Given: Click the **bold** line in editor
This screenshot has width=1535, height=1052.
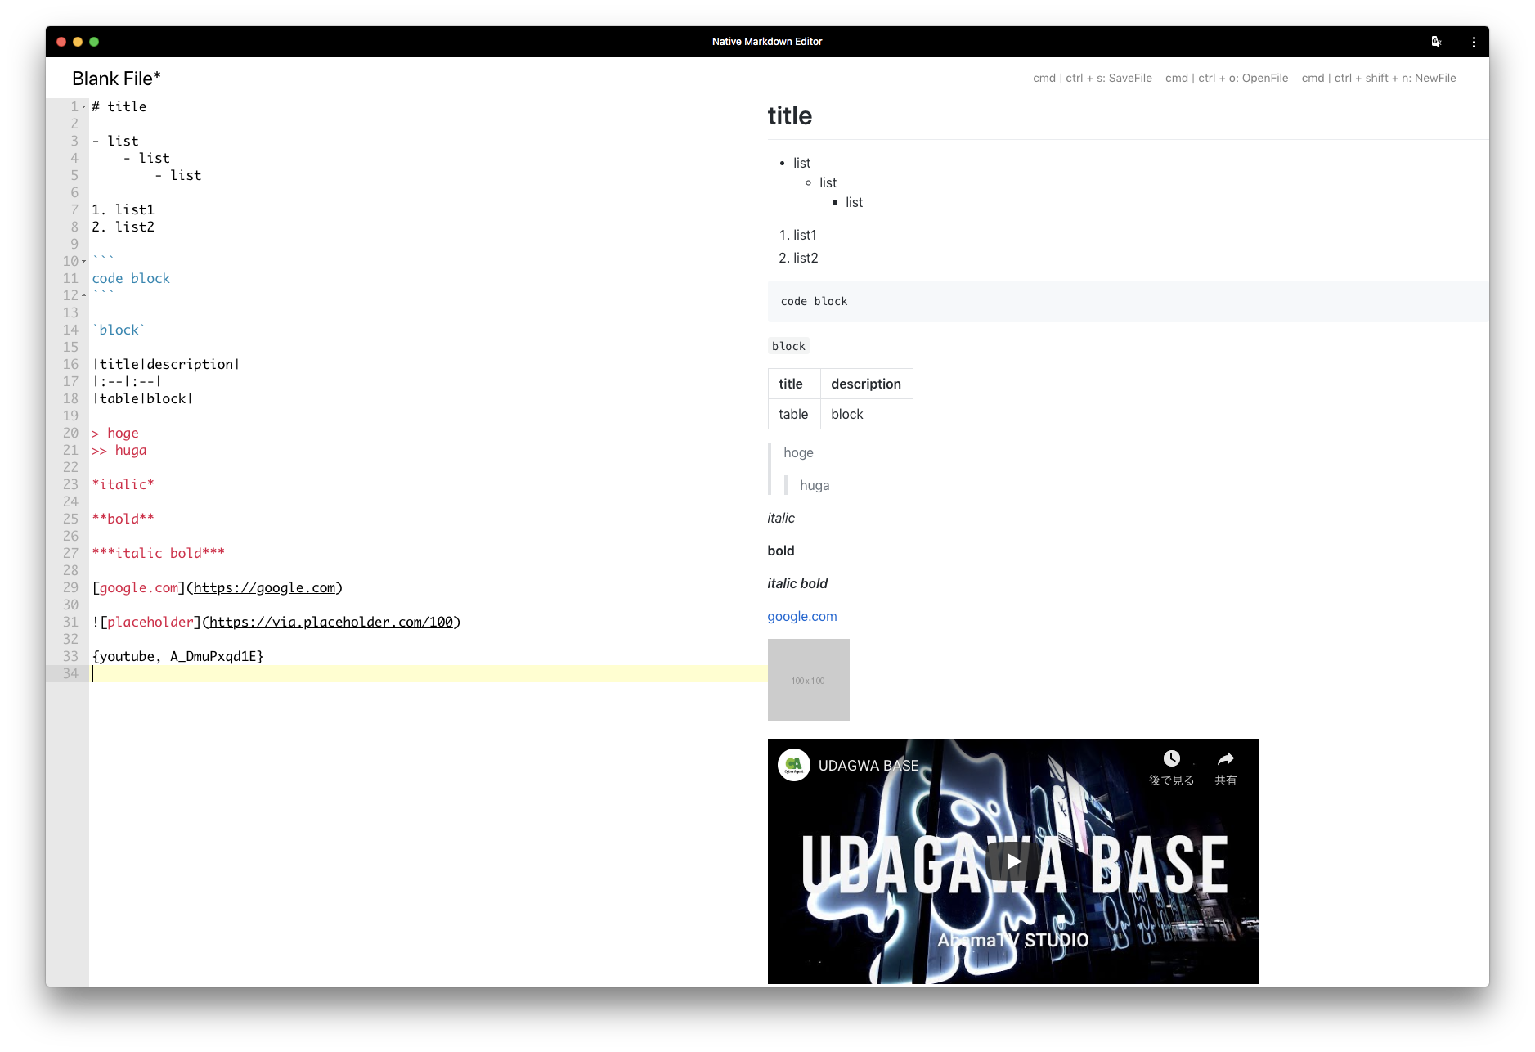Looking at the screenshot, I should pos(123,519).
